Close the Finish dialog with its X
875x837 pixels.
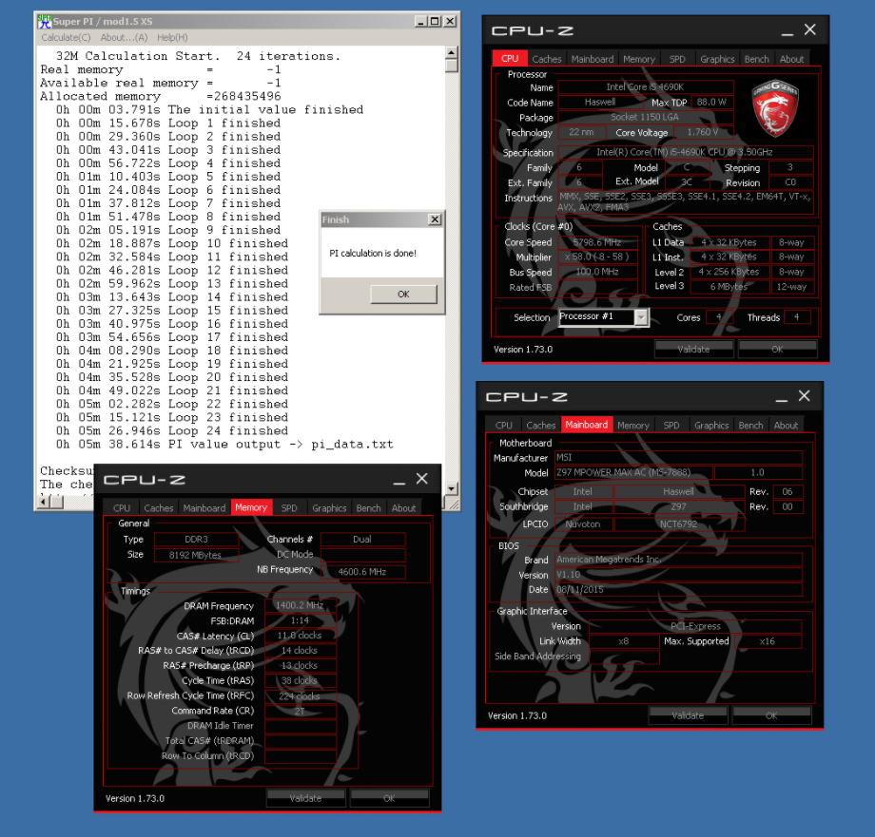(435, 219)
